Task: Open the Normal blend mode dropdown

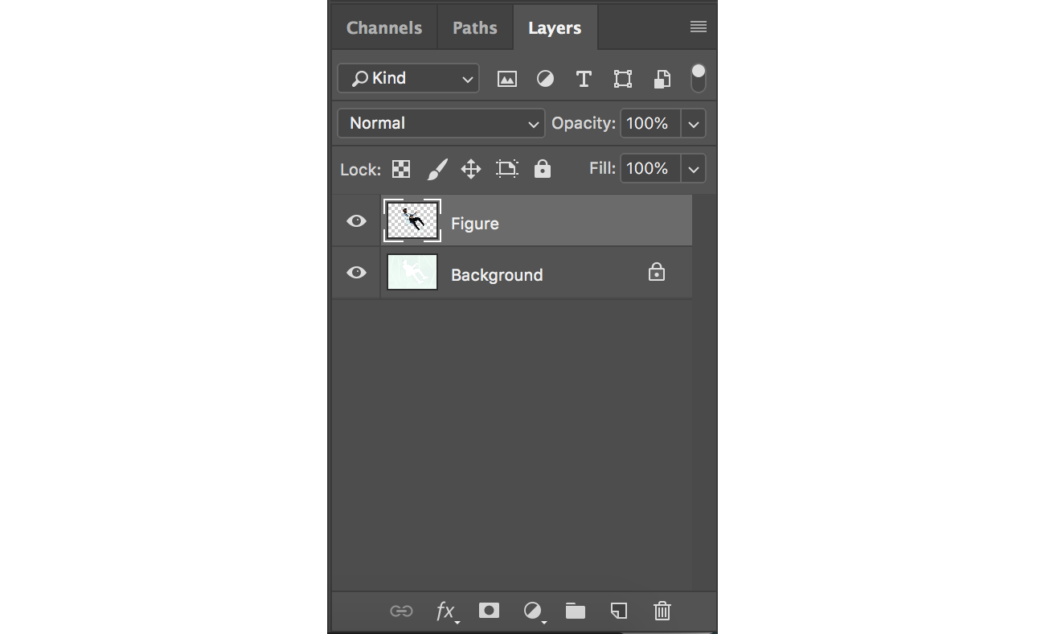Action: tap(441, 123)
